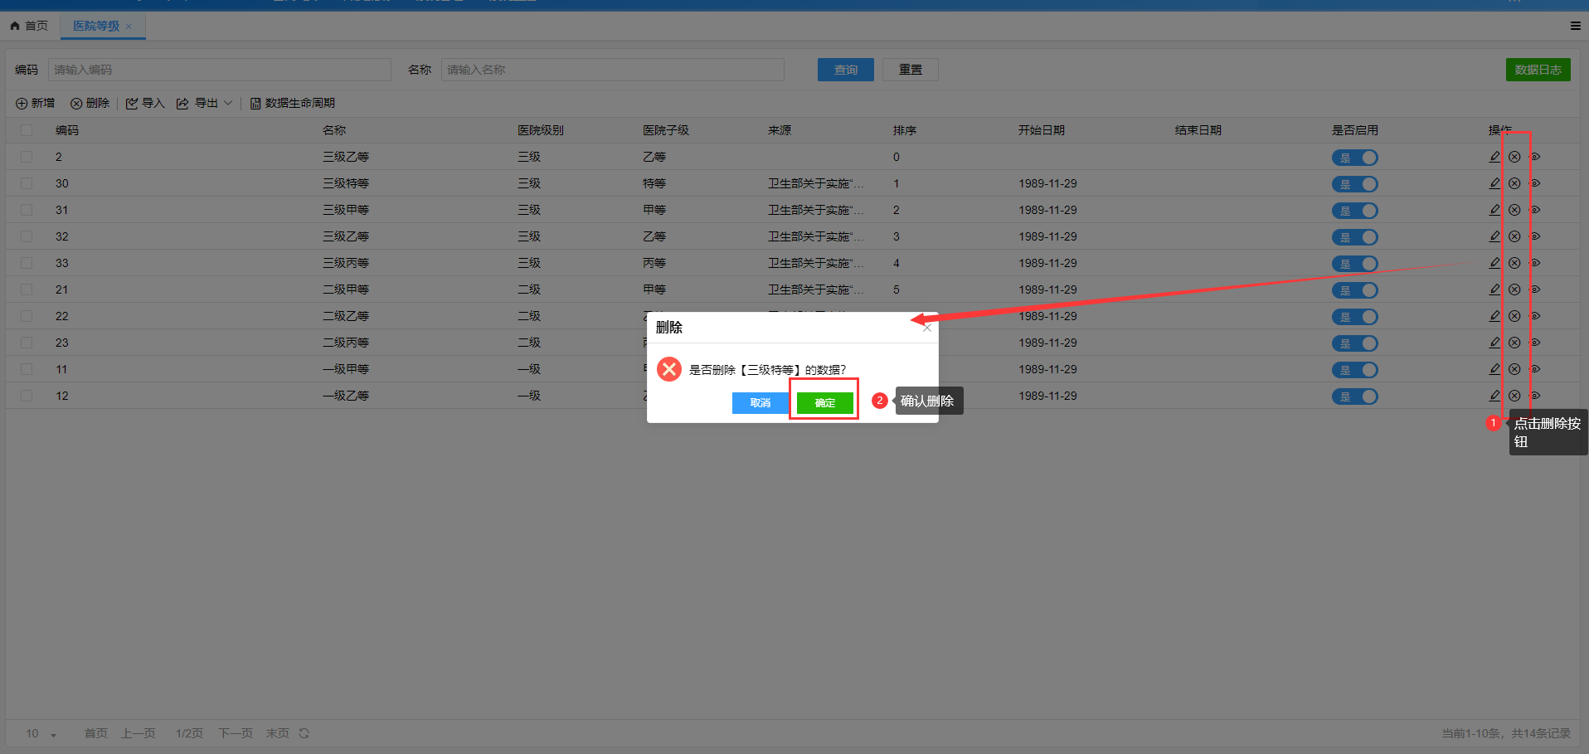Click the green 确定 confirm button

pos(824,403)
